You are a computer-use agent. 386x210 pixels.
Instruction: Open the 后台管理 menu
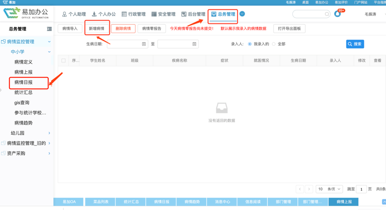pos(193,14)
